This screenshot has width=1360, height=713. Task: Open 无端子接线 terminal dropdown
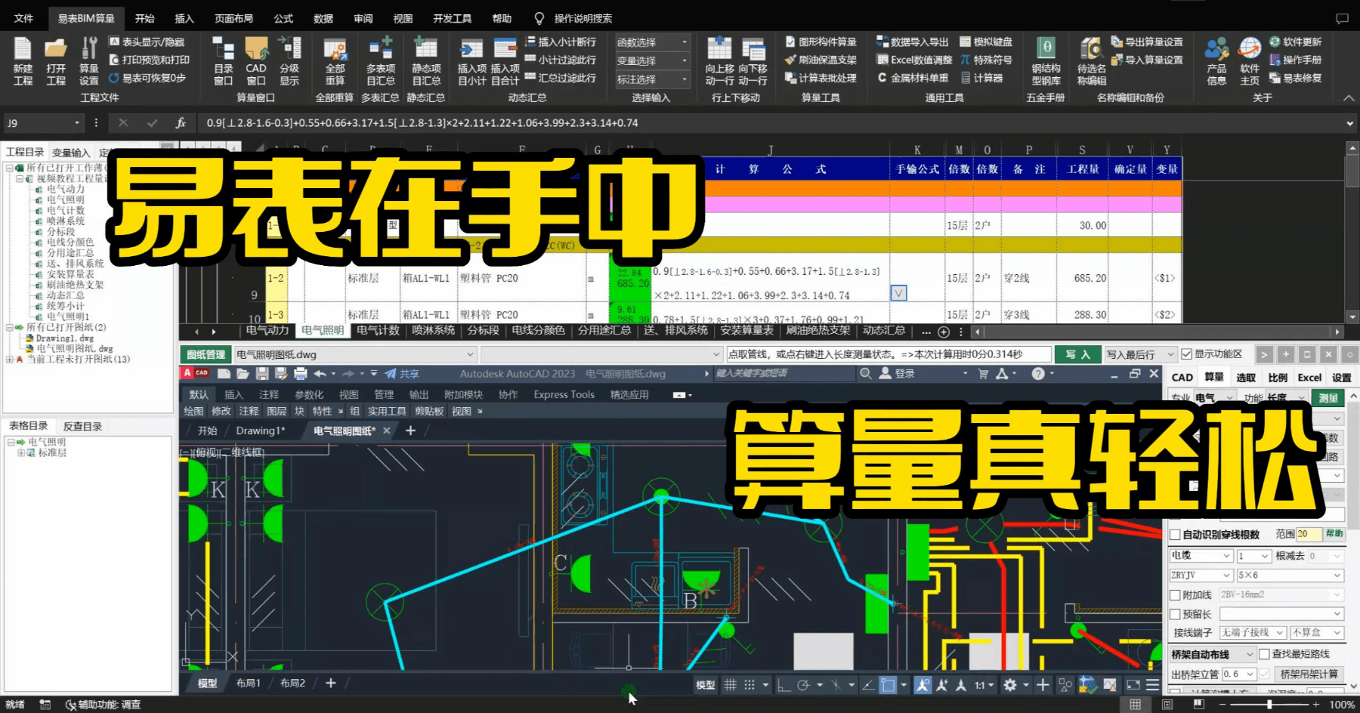point(1253,633)
